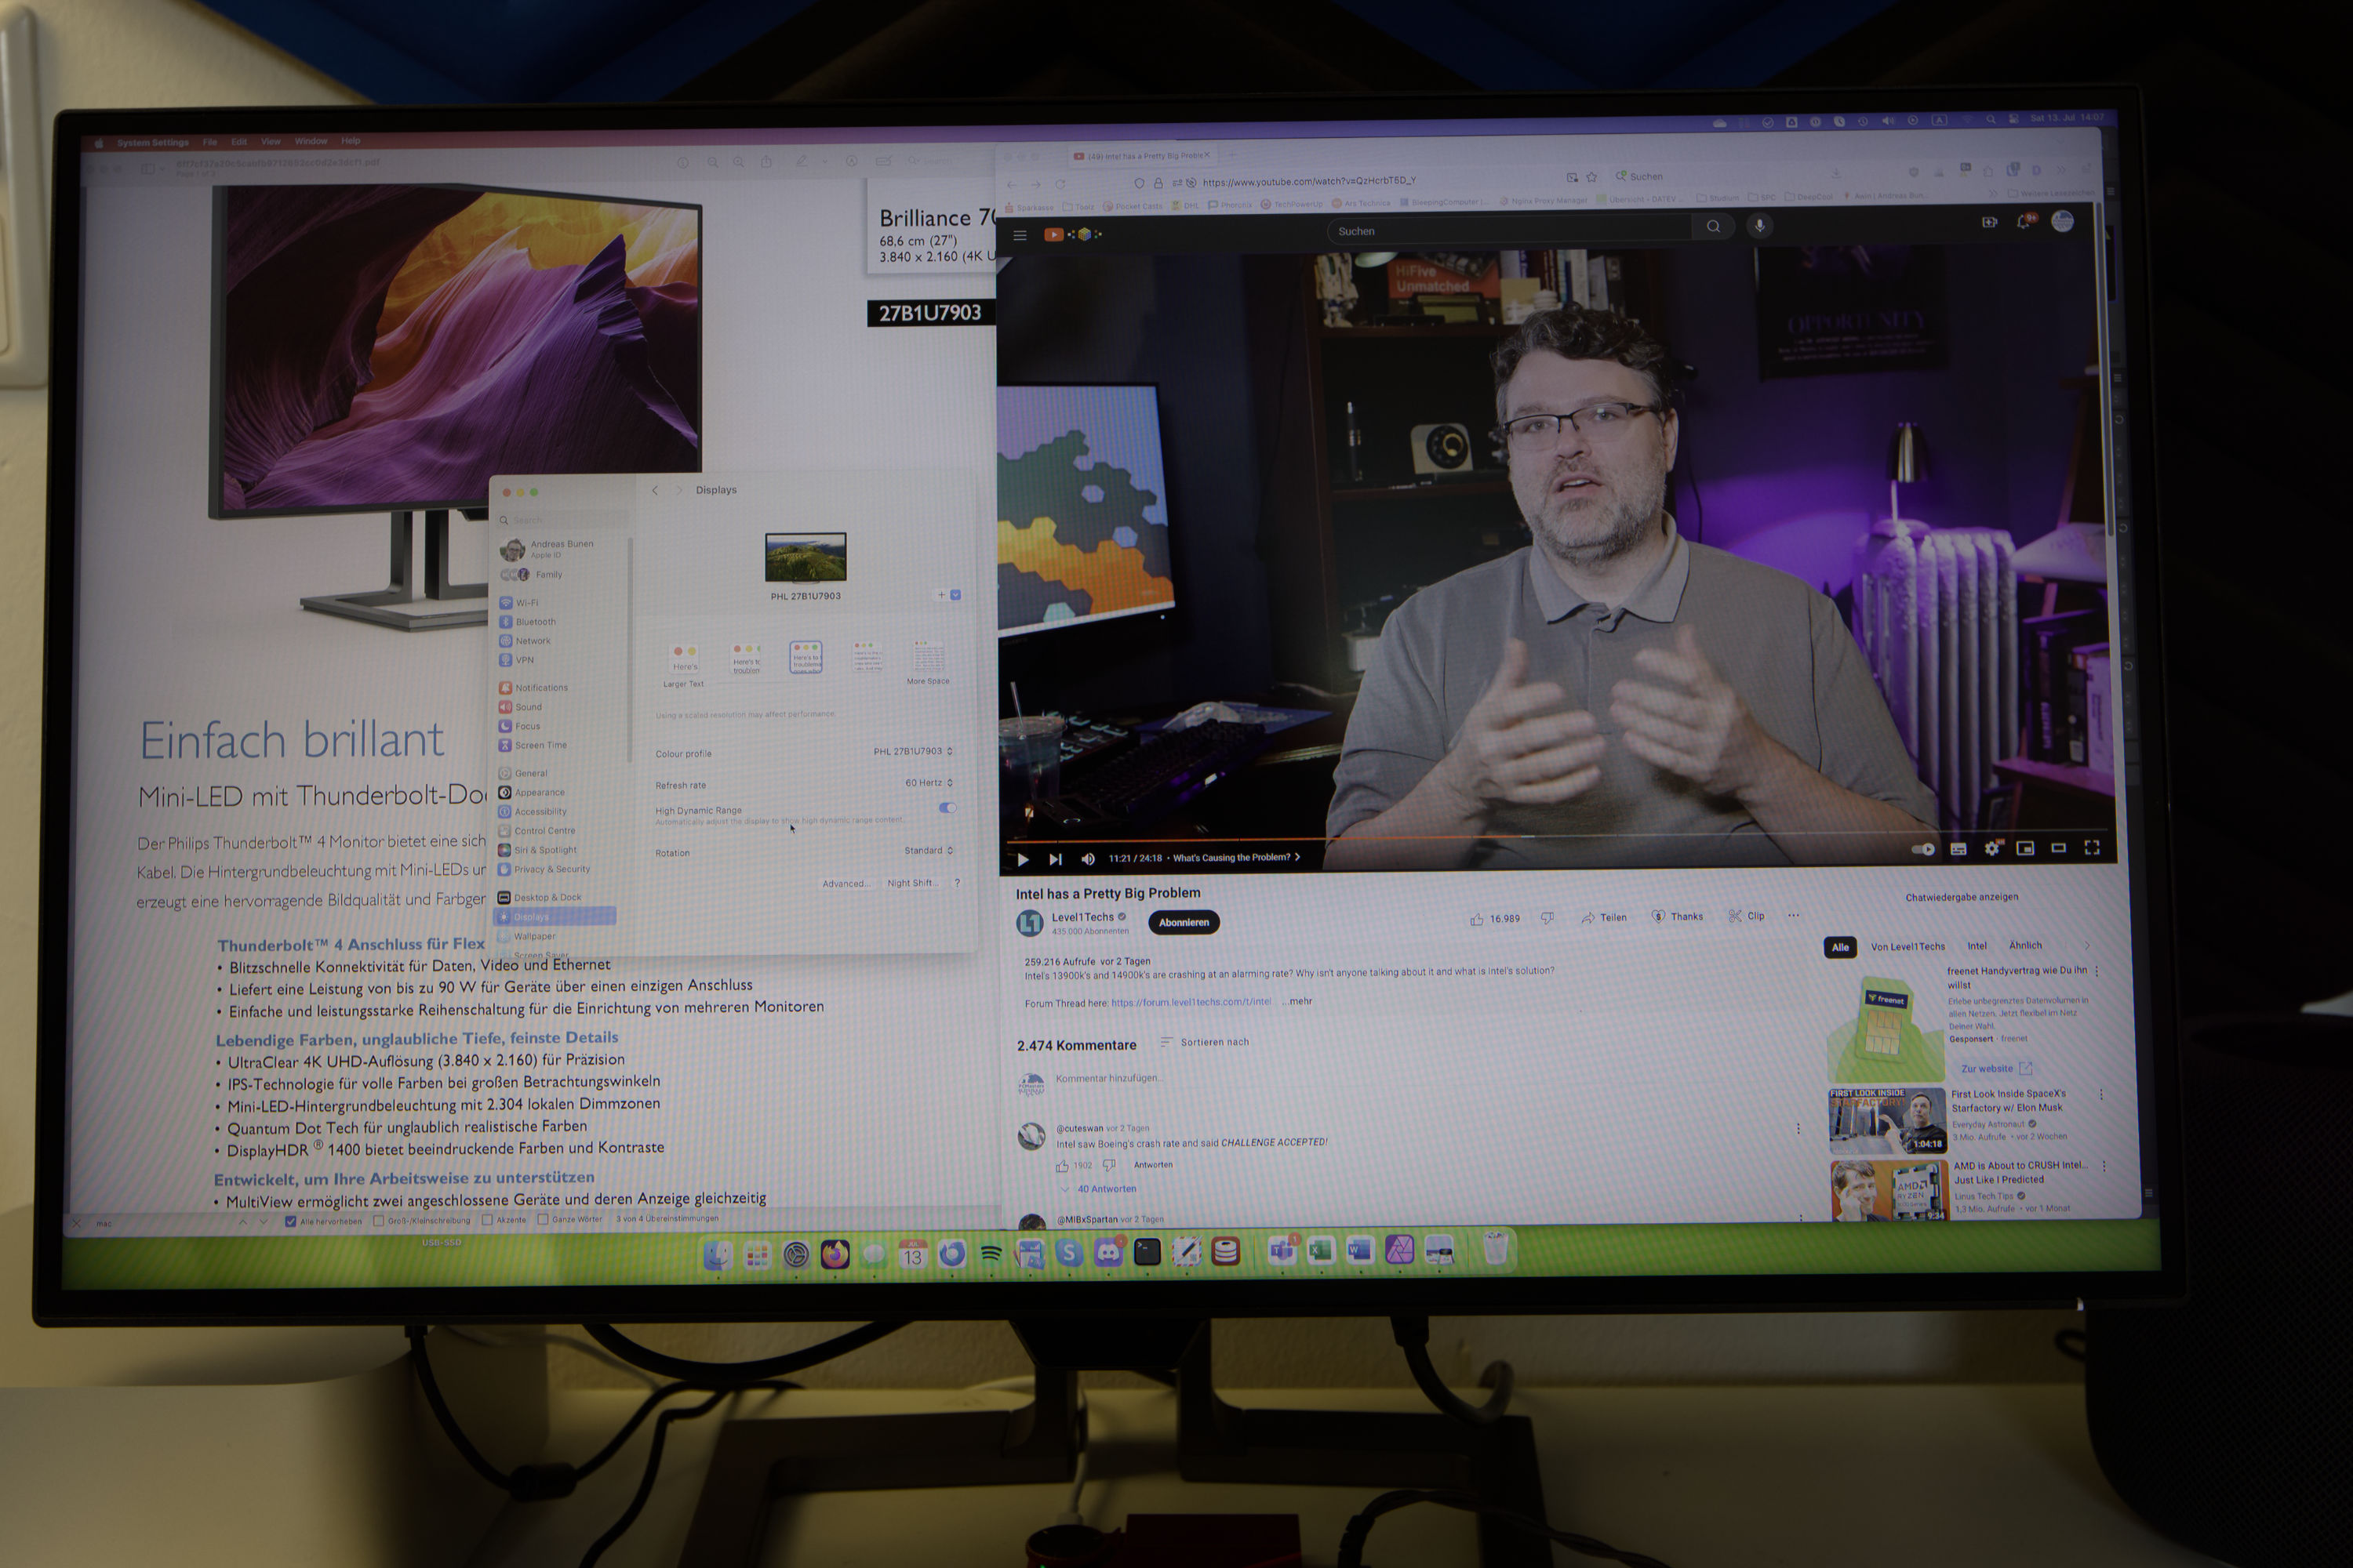Image resolution: width=2353 pixels, height=1568 pixels.
Task: Open the Refresh rate dropdown
Action: pyautogui.click(x=929, y=783)
